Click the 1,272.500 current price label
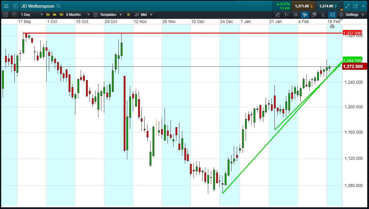 (x=355, y=67)
